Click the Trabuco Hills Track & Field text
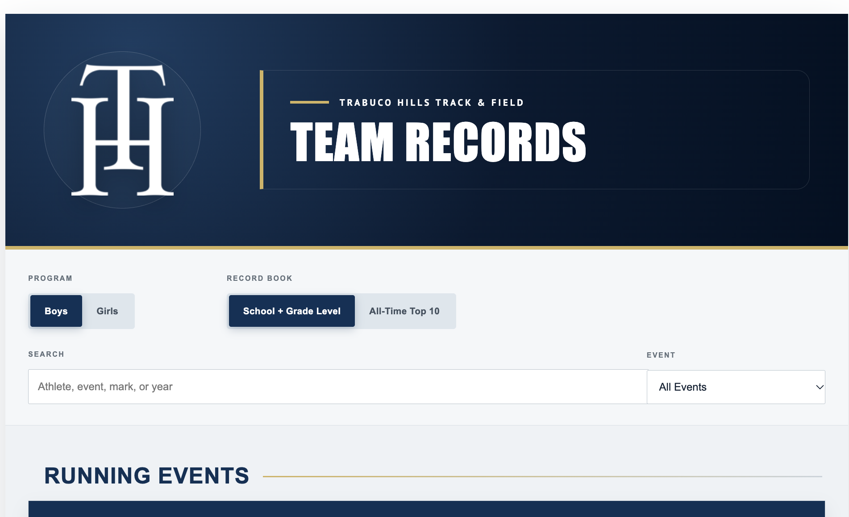This screenshot has height=517, width=849. [x=432, y=103]
